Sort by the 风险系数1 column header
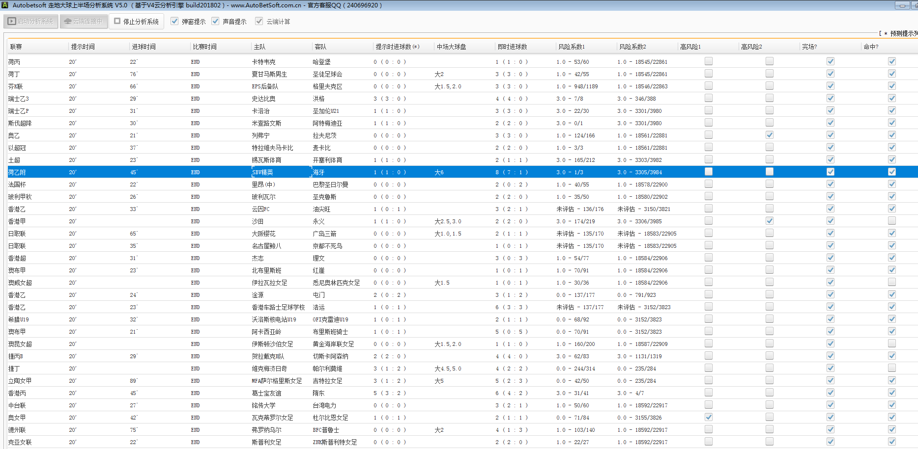The height and width of the screenshot is (449, 918). coord(572,47)
